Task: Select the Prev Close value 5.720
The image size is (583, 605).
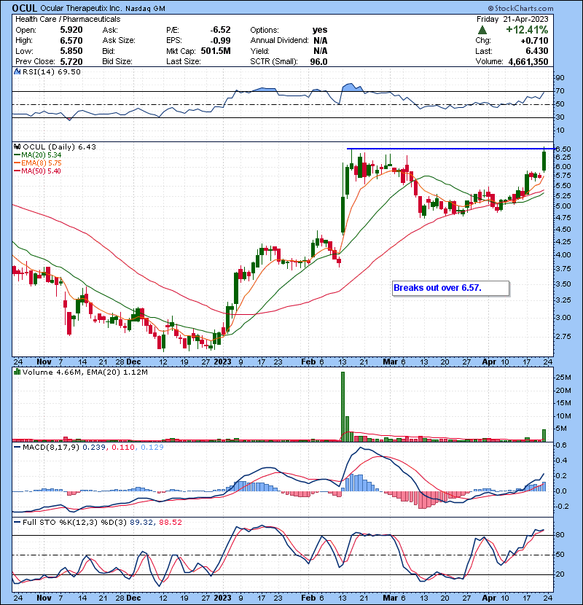Action: coord(71,61)
